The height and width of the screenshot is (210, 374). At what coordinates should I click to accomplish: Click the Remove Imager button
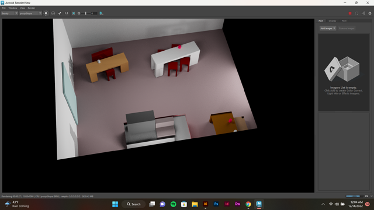pos(347,29)
